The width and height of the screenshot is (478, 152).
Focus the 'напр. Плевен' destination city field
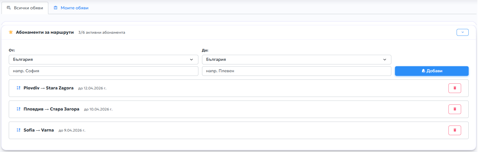tap(297, 71)
